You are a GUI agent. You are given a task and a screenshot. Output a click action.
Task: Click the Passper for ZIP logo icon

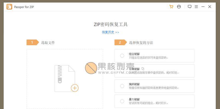click(x=9, y=7)
